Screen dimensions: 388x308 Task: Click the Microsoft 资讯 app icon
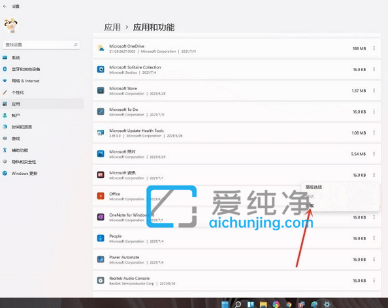[x=101, y=175]
